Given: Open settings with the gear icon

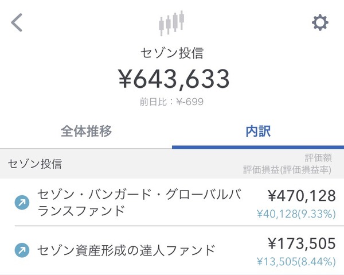Looking at the screenshot, I should 320,22.
